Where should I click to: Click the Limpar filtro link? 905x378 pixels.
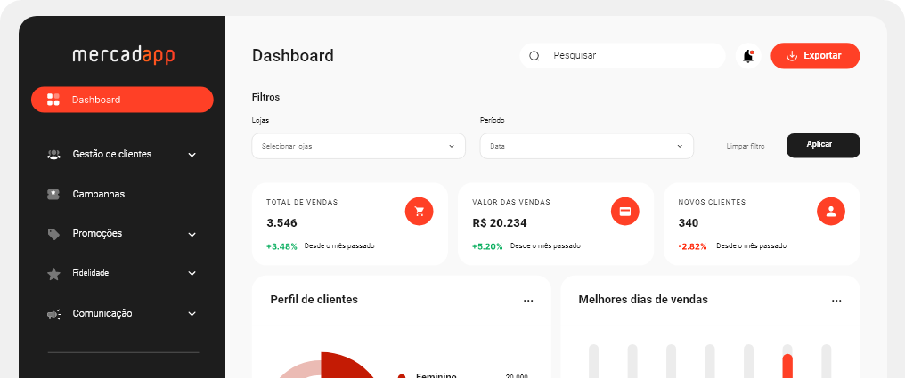[745, 146]
